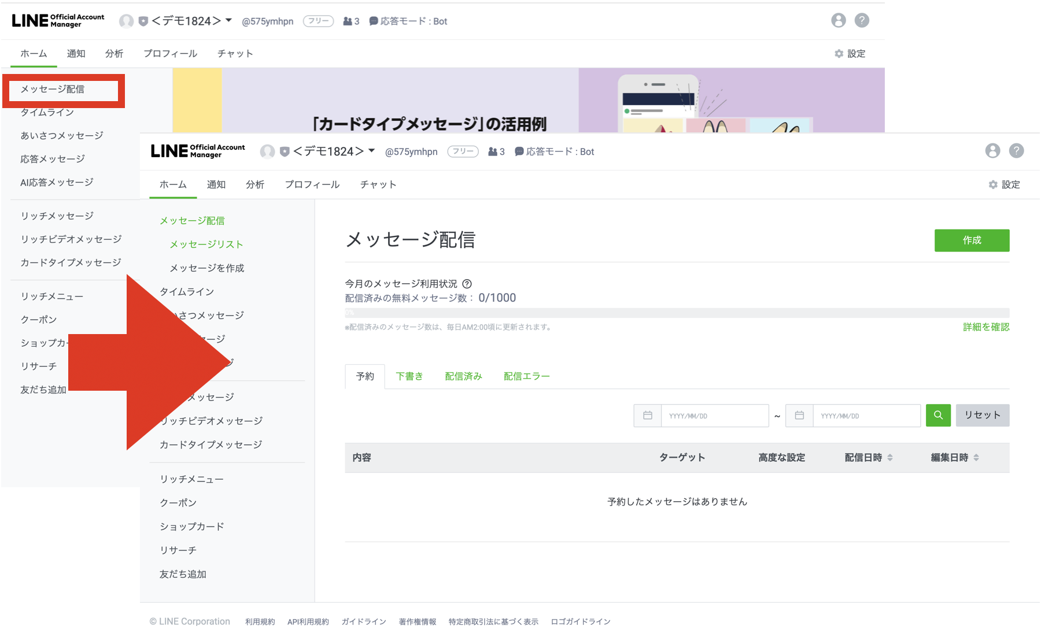The height and width of the screenshot is (630, 1056).
Task: Select the ホーム tab in front window
Action: [173, 184]
